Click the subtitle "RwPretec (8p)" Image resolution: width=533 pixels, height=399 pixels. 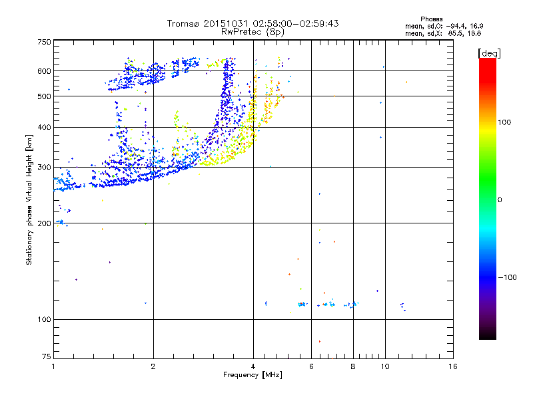click(x=253, y=32)
